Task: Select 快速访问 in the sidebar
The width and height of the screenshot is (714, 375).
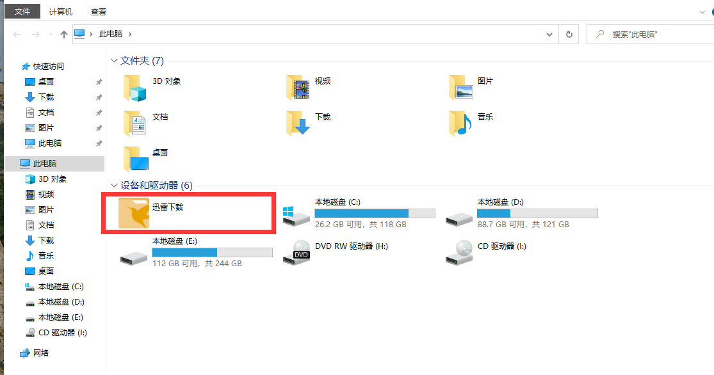Action: [x=49, y=66]
